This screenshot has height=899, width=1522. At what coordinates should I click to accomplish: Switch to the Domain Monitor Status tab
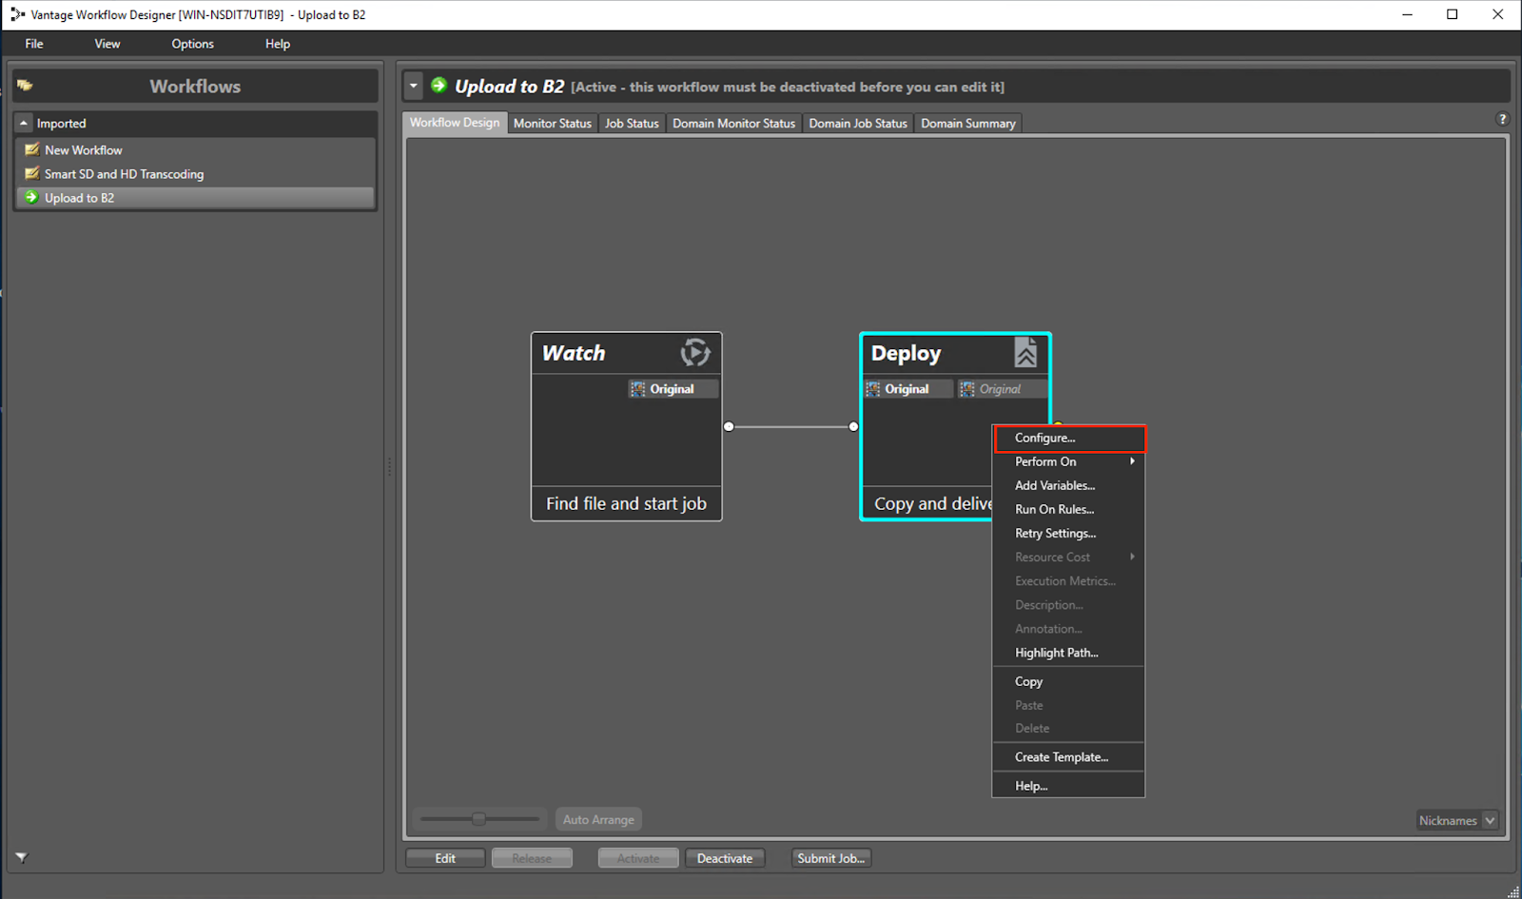(x=733, y=124)
